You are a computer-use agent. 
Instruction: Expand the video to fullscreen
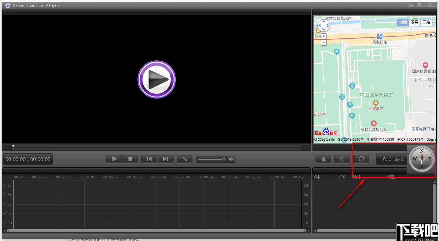point(184,159)
